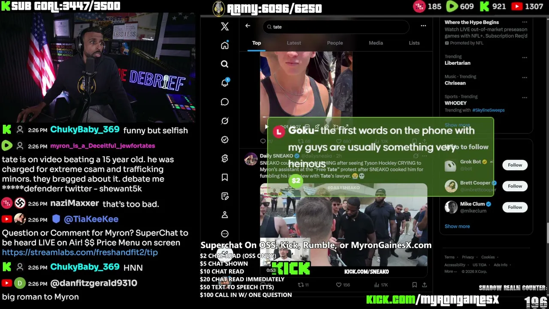Open Notifications bell in X sidebar
This screenshot has height=309, width=549.
[225, 83]
